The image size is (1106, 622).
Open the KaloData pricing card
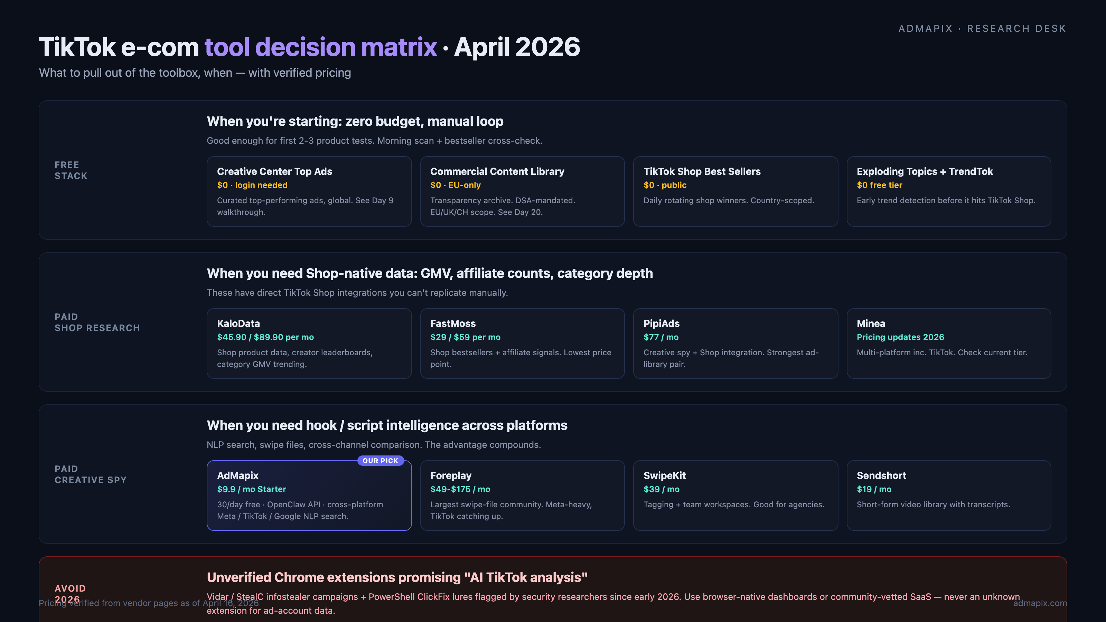[309, 343]
